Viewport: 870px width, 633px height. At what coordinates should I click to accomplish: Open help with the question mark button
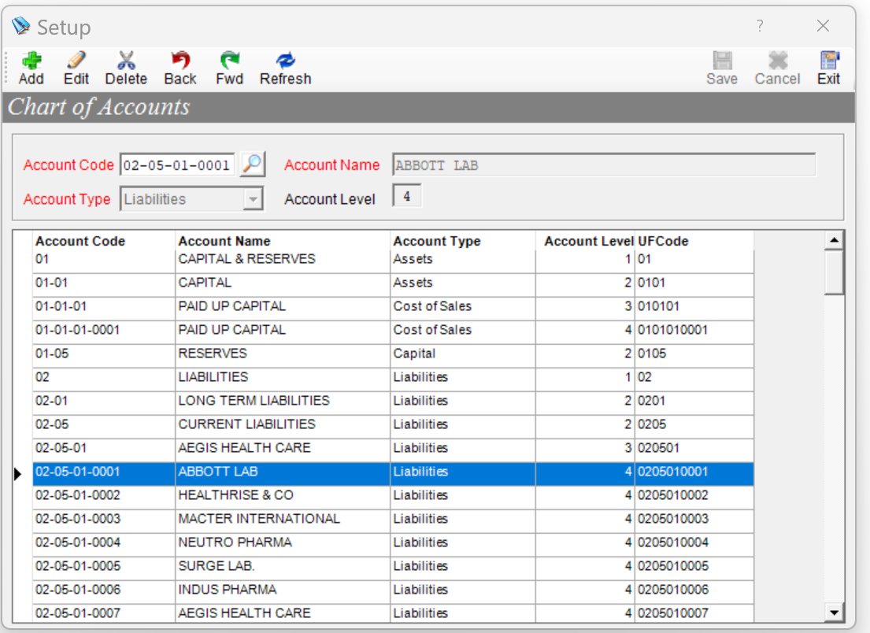coord(760,25)
